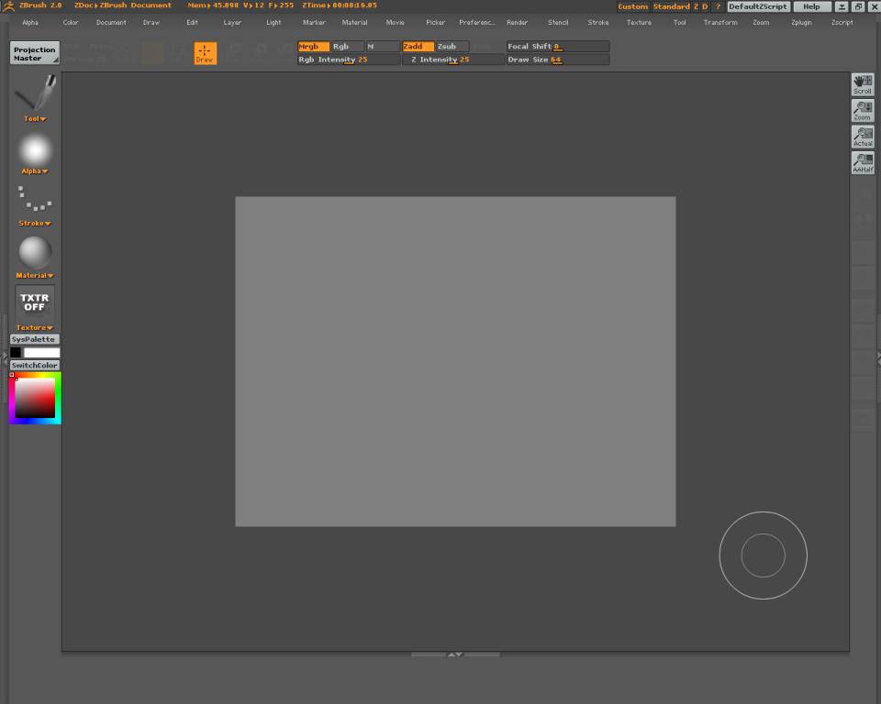Open the Zplugin menu
This screenshot has height=704, width=881.
pyautogui.click(x=802, y=22)
